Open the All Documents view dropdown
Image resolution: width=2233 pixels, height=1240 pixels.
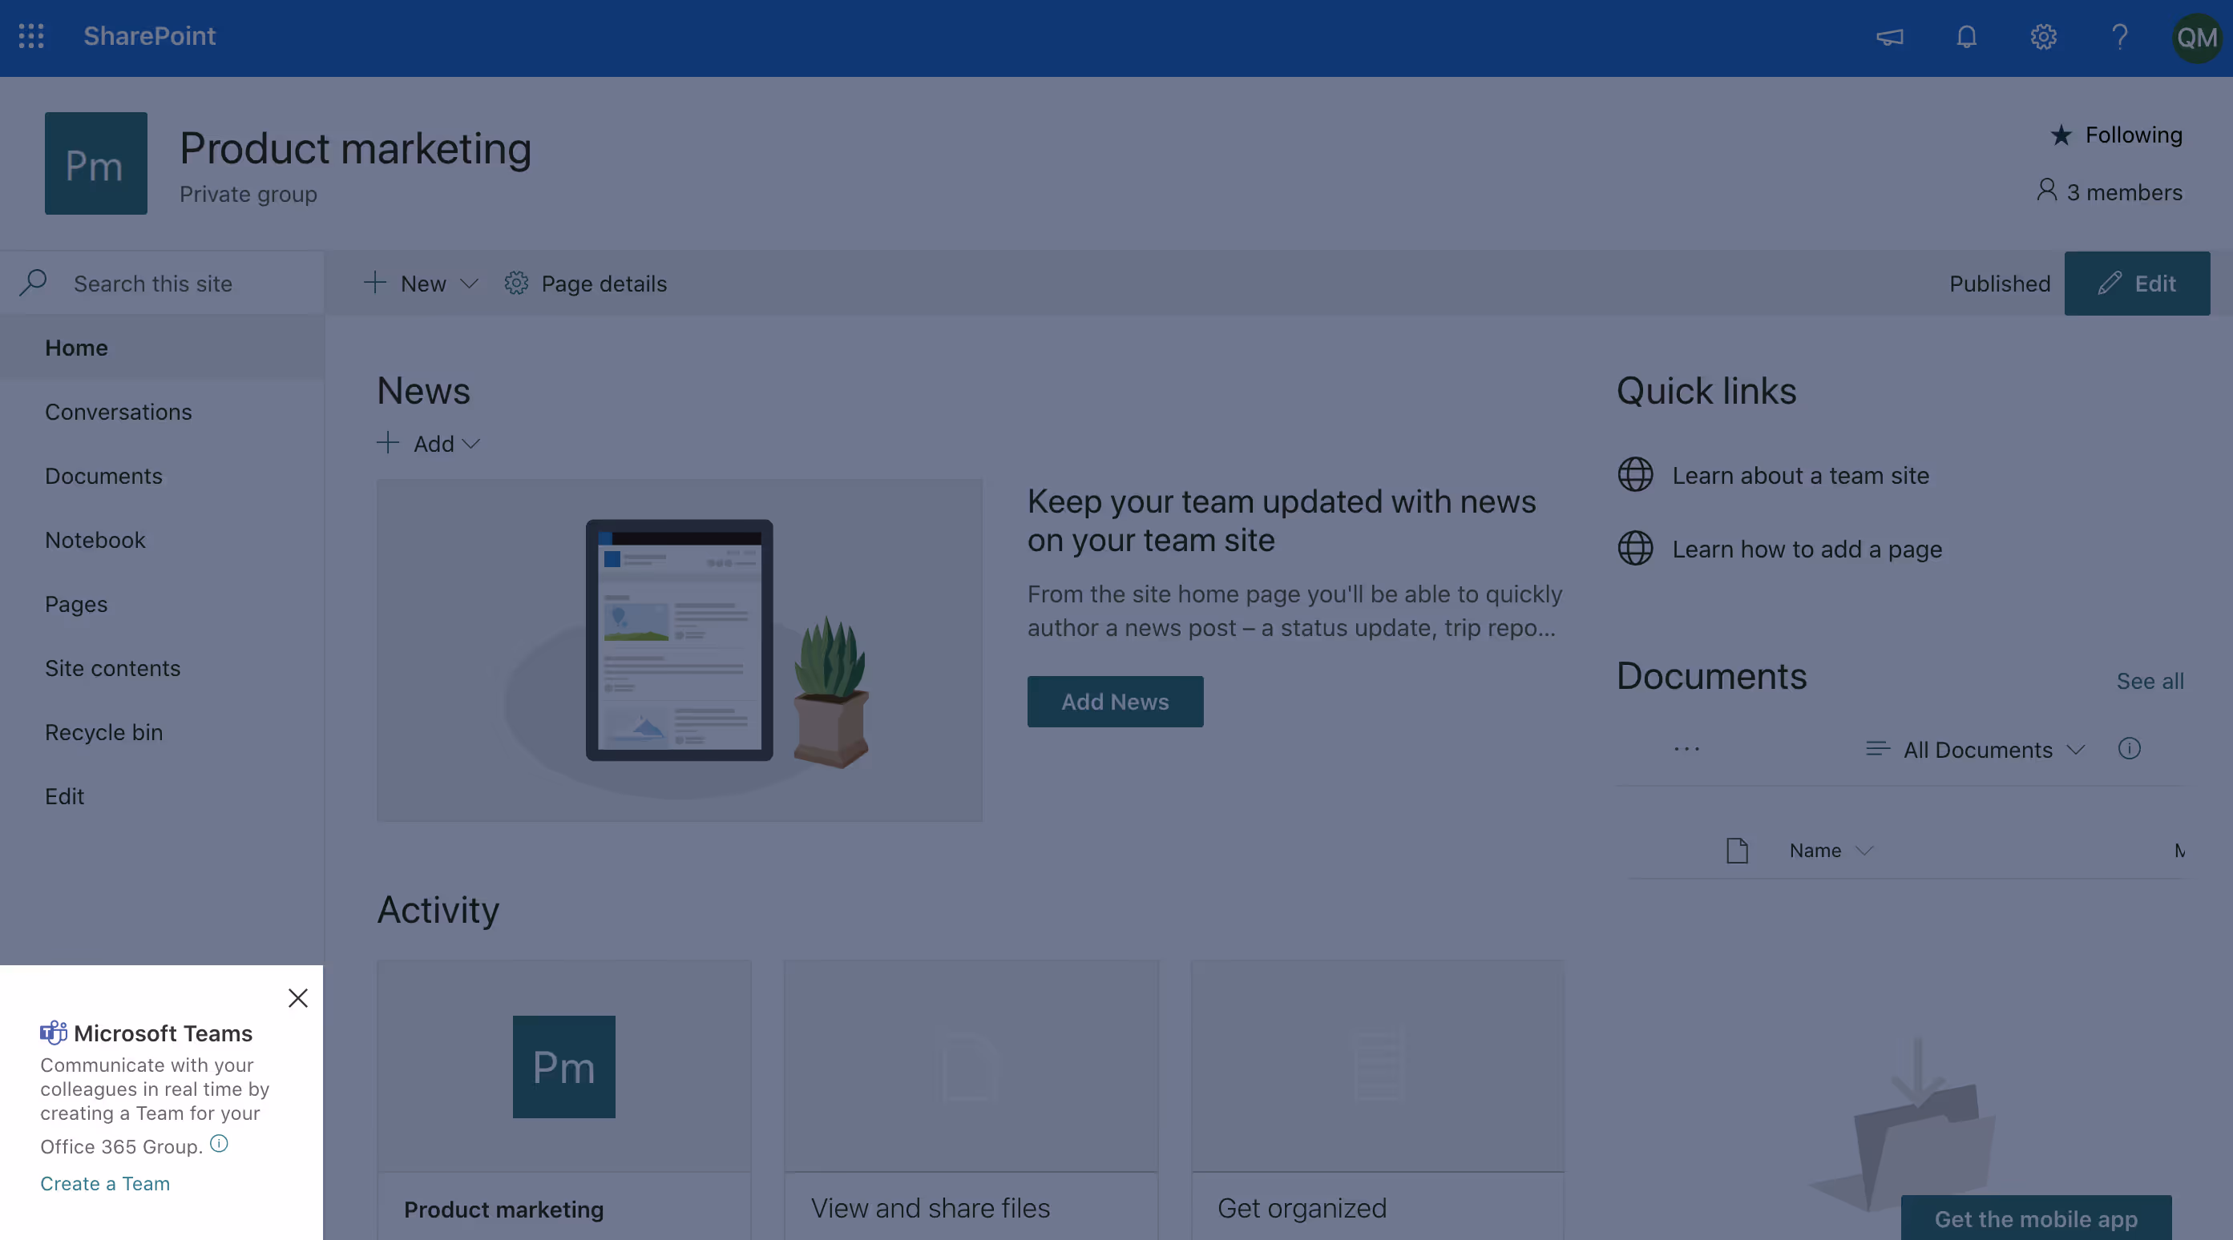[x=1977, y=750]
